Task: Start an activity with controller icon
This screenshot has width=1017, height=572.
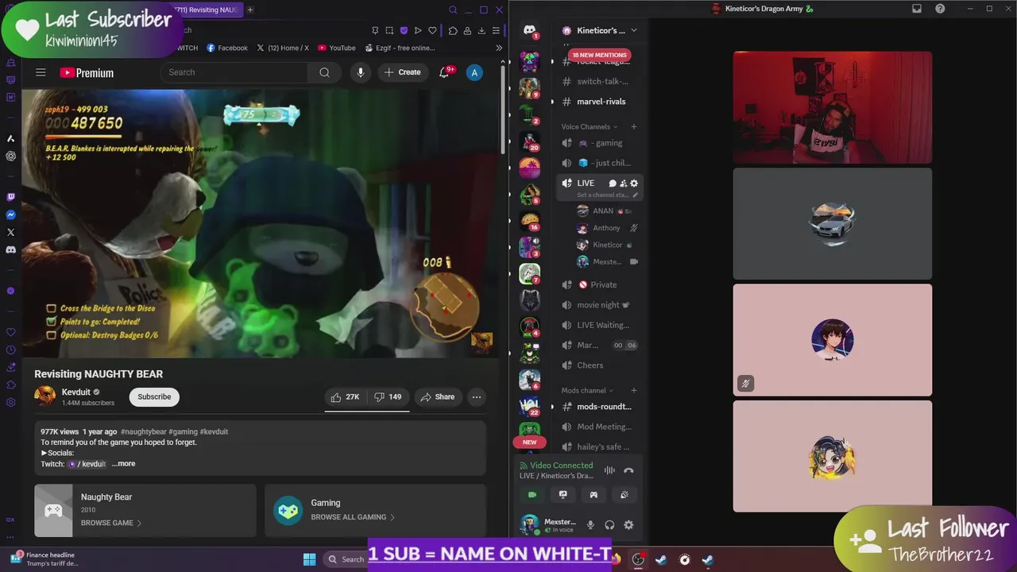Action: 594,495
